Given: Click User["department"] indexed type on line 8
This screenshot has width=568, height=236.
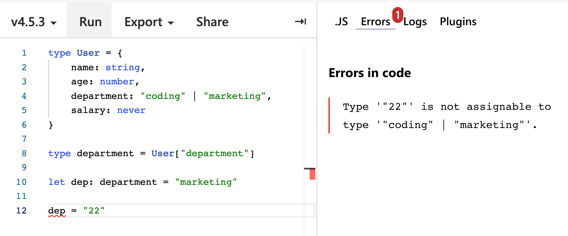Looking at the screenshot, I should 203,154.
